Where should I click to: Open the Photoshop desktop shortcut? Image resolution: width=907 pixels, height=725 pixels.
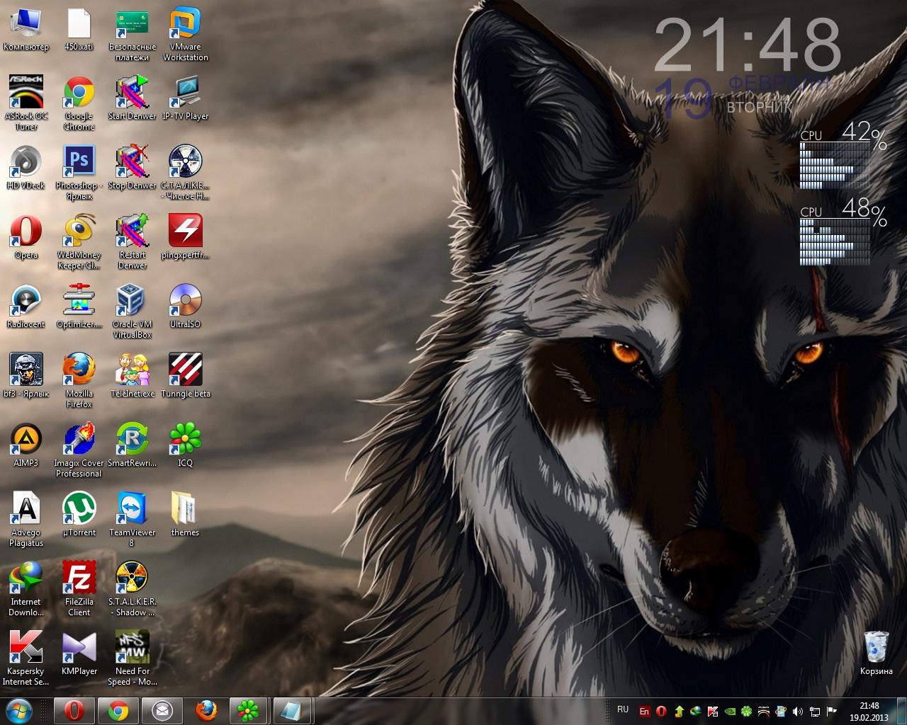[79, 162]
